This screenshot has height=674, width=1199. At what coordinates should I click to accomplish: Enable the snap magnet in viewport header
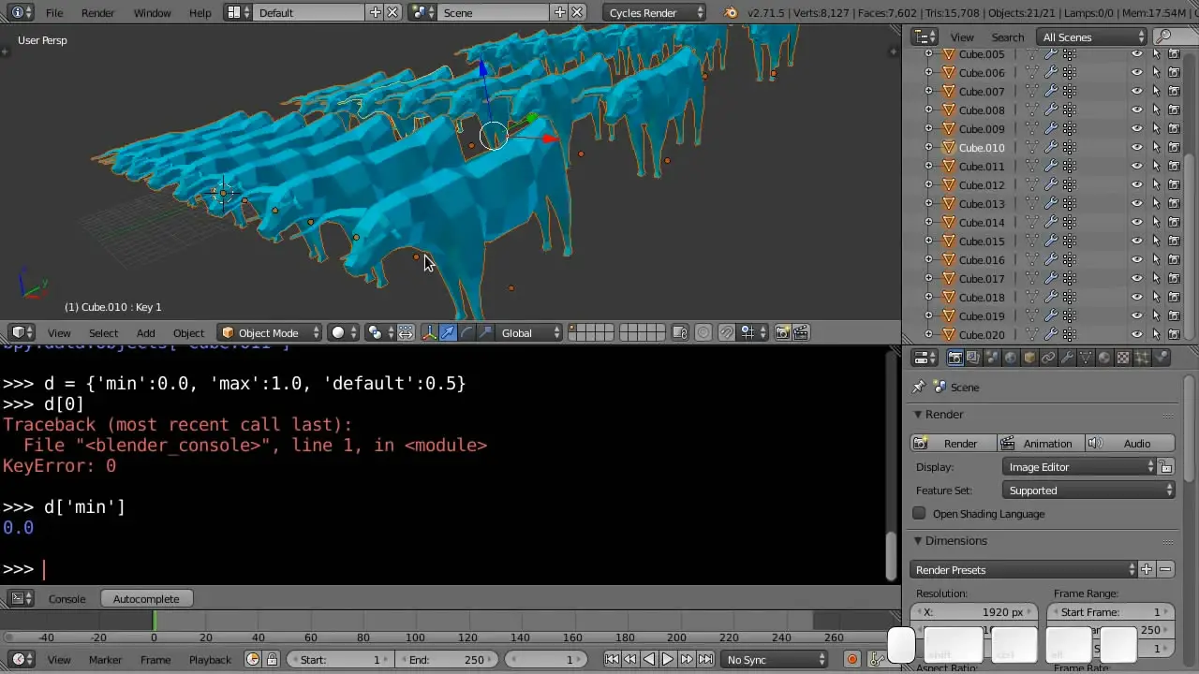tap(726, 332)
